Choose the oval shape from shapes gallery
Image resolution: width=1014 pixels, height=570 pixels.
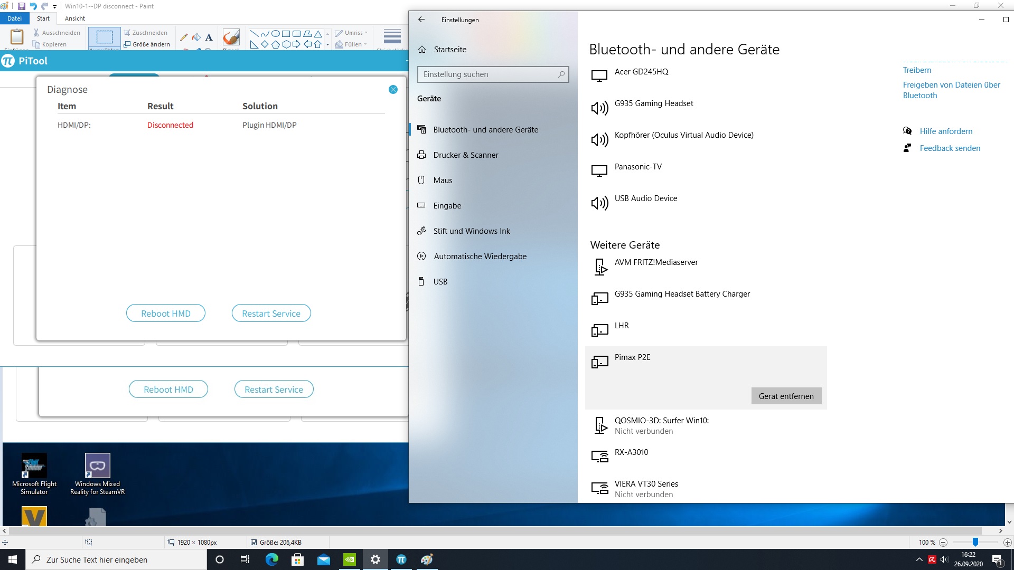(275, 33)
